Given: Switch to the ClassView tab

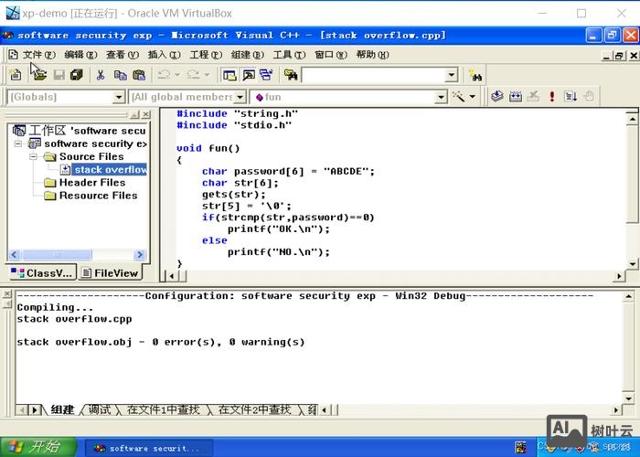Looking at the screenshot, I should pyautogui.click(x=42, y=272).
